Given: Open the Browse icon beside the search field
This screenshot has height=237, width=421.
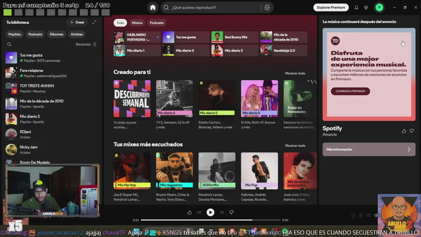Looking at the screenshot, I should 267,8.
